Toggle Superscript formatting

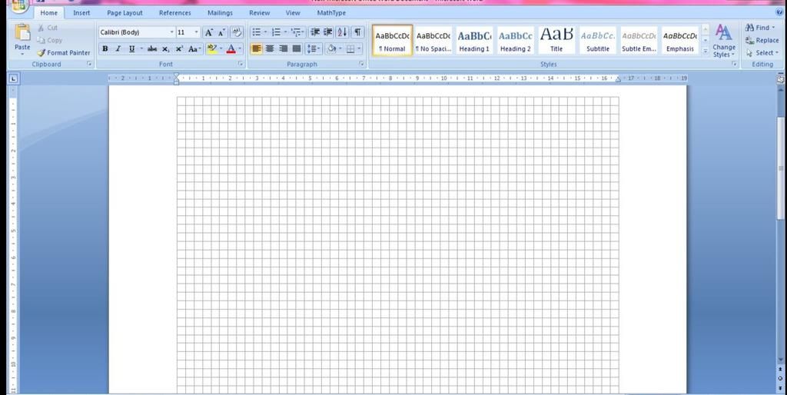click(179, 48)
